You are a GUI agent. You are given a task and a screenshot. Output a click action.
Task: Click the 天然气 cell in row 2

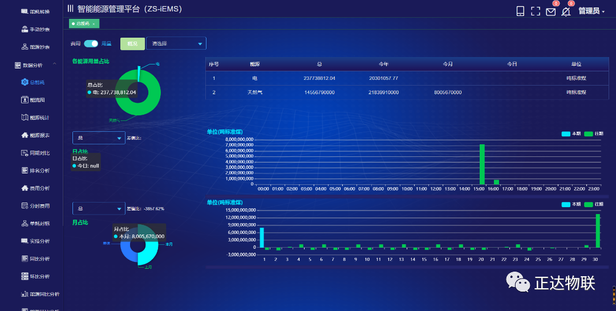[254, 92]
